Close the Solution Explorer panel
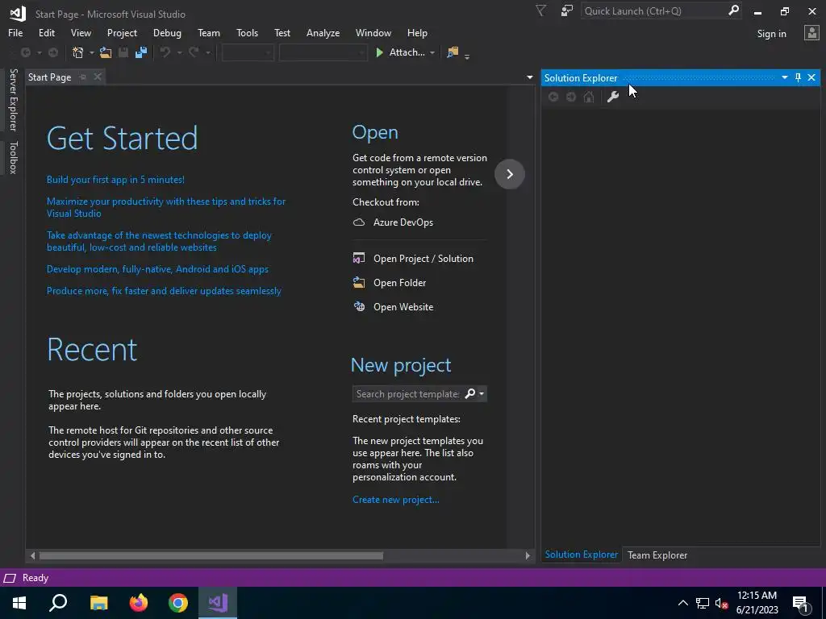The image size is (826, 619). [811, 78]
